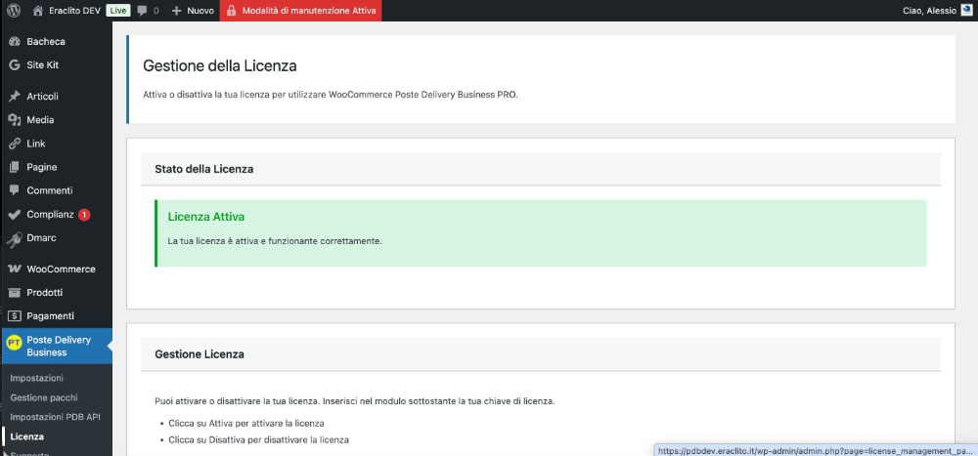Click Modalità di manutenzione Attiva button

click(299, 11)
